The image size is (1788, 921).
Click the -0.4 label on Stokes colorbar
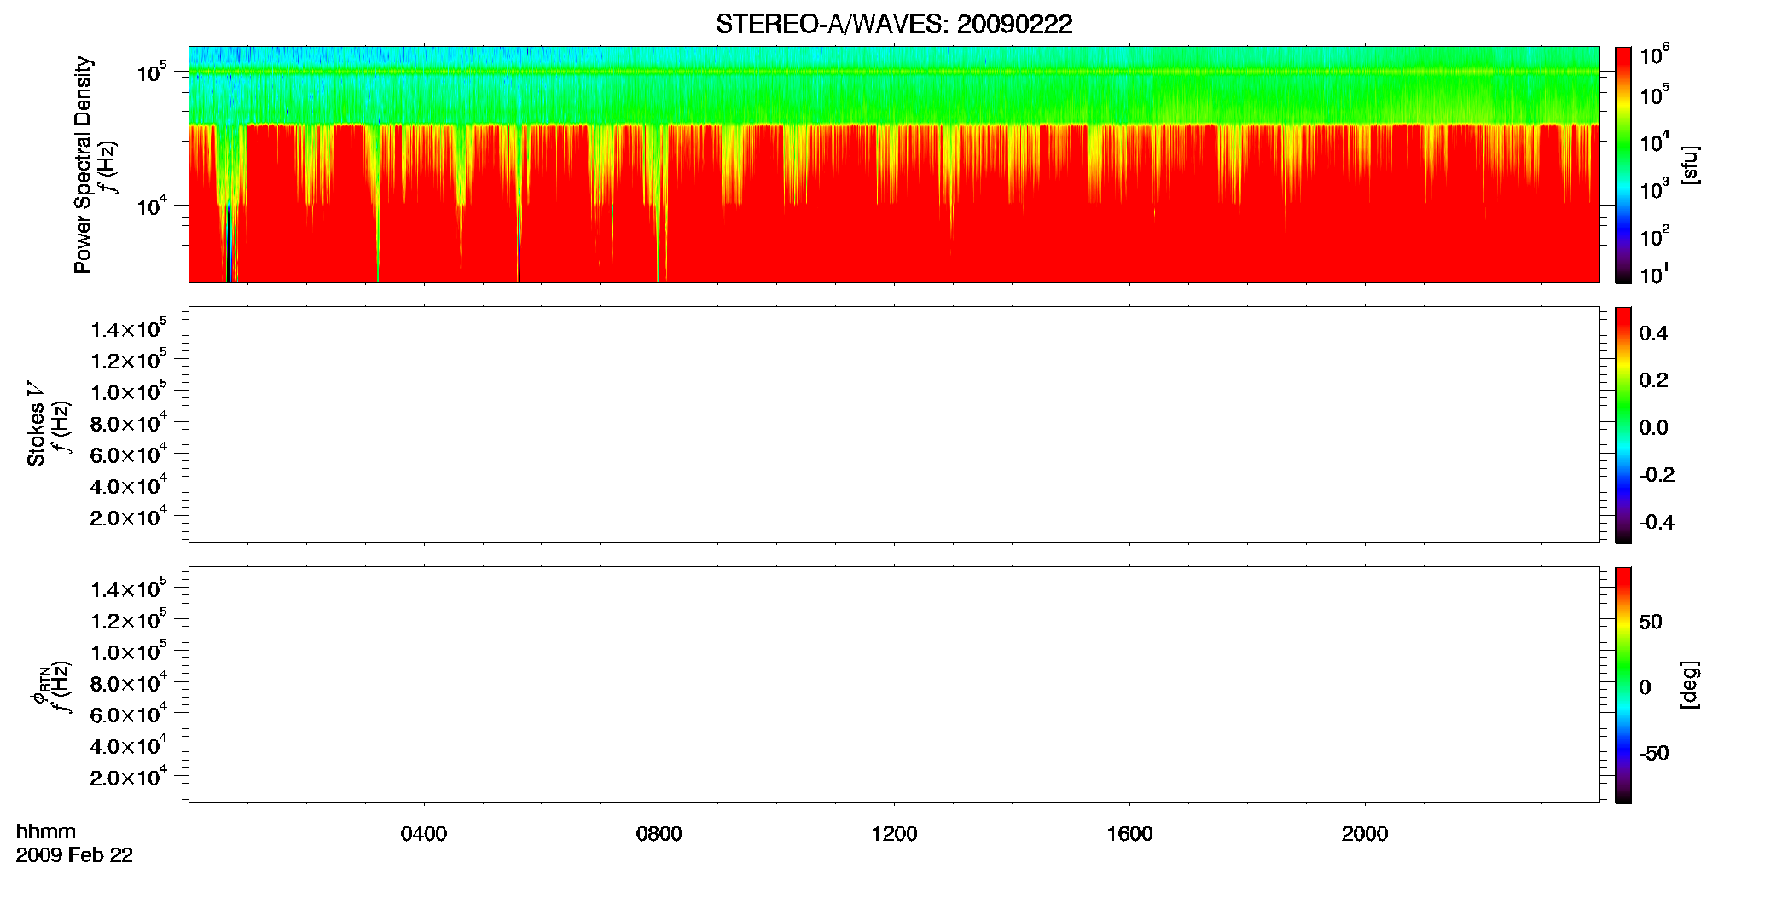point(1657,523)
